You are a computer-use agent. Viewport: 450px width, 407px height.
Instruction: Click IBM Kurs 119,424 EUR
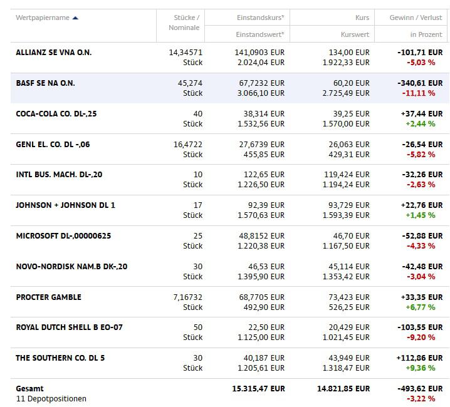pos(347,175)
